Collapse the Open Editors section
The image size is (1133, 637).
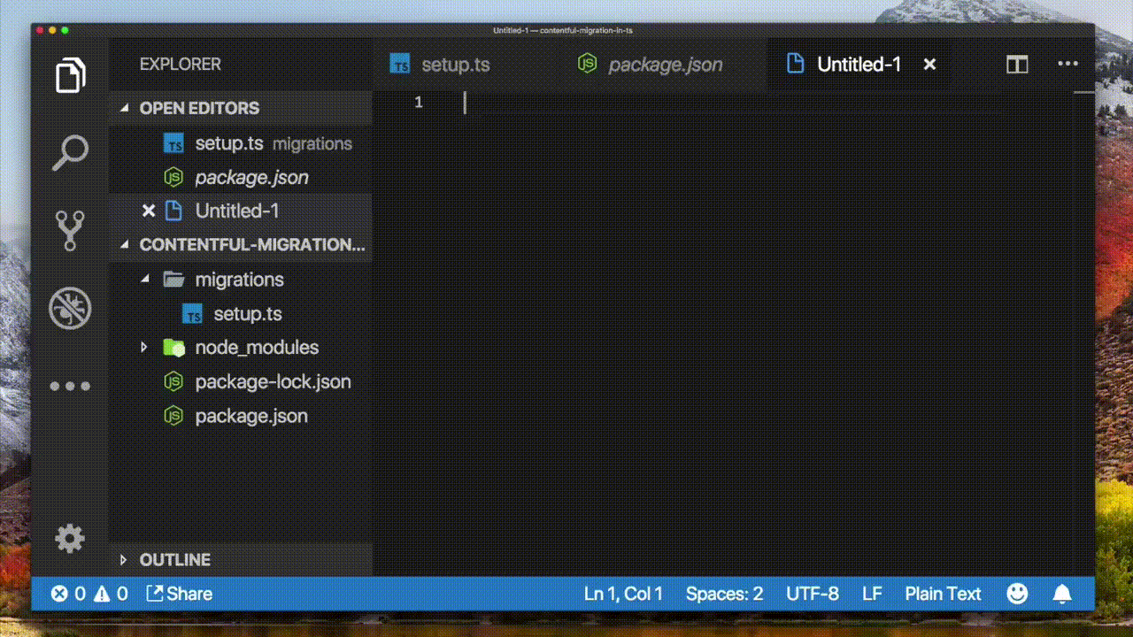[x=124, y=108]
